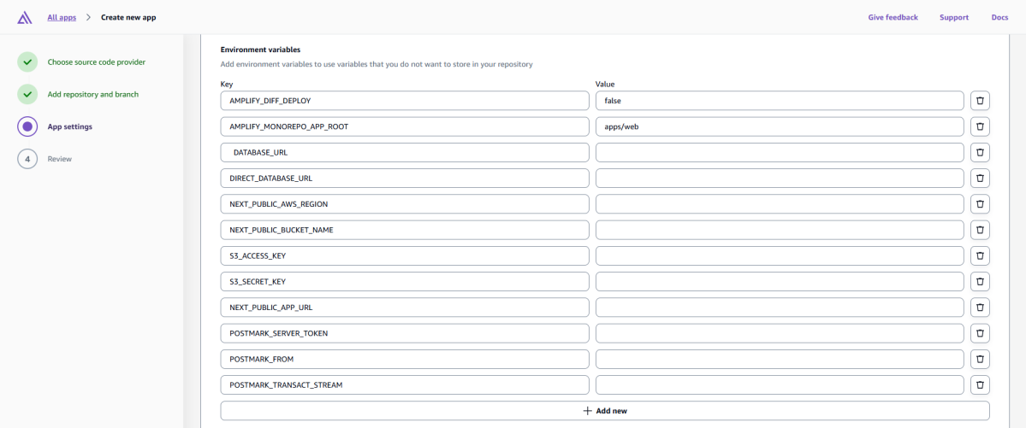
Task: Edit the POSTMARK_FROM key field
Action: coord(405,360)
